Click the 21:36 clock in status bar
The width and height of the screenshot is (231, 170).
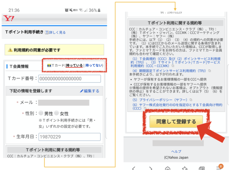click(14, 10)
